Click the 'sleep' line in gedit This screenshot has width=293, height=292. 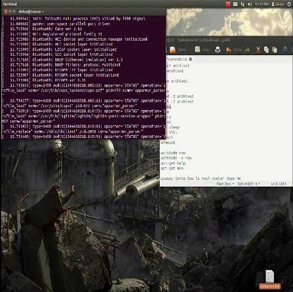click(x=174, y=127)
